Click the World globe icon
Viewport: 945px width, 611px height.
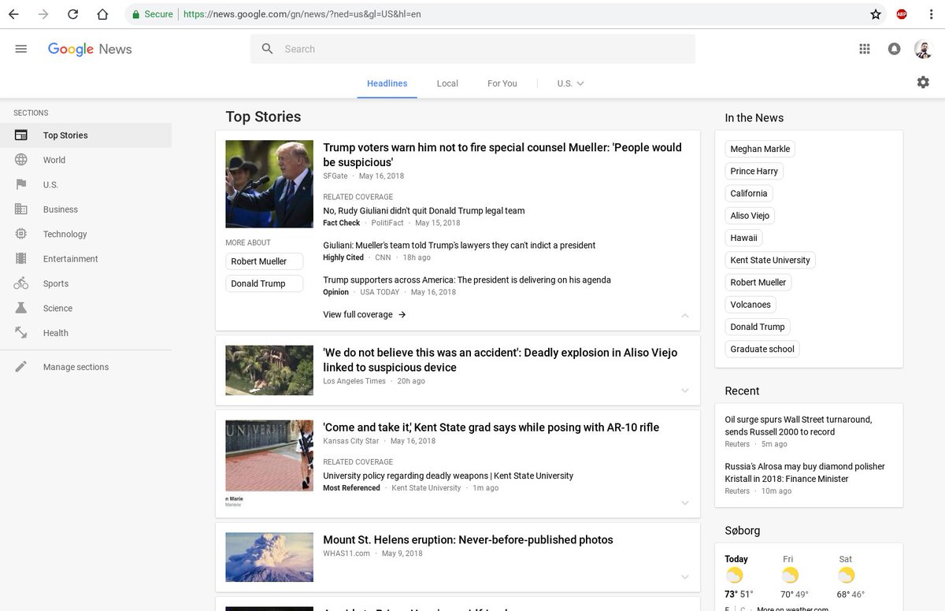coord(21,160)
